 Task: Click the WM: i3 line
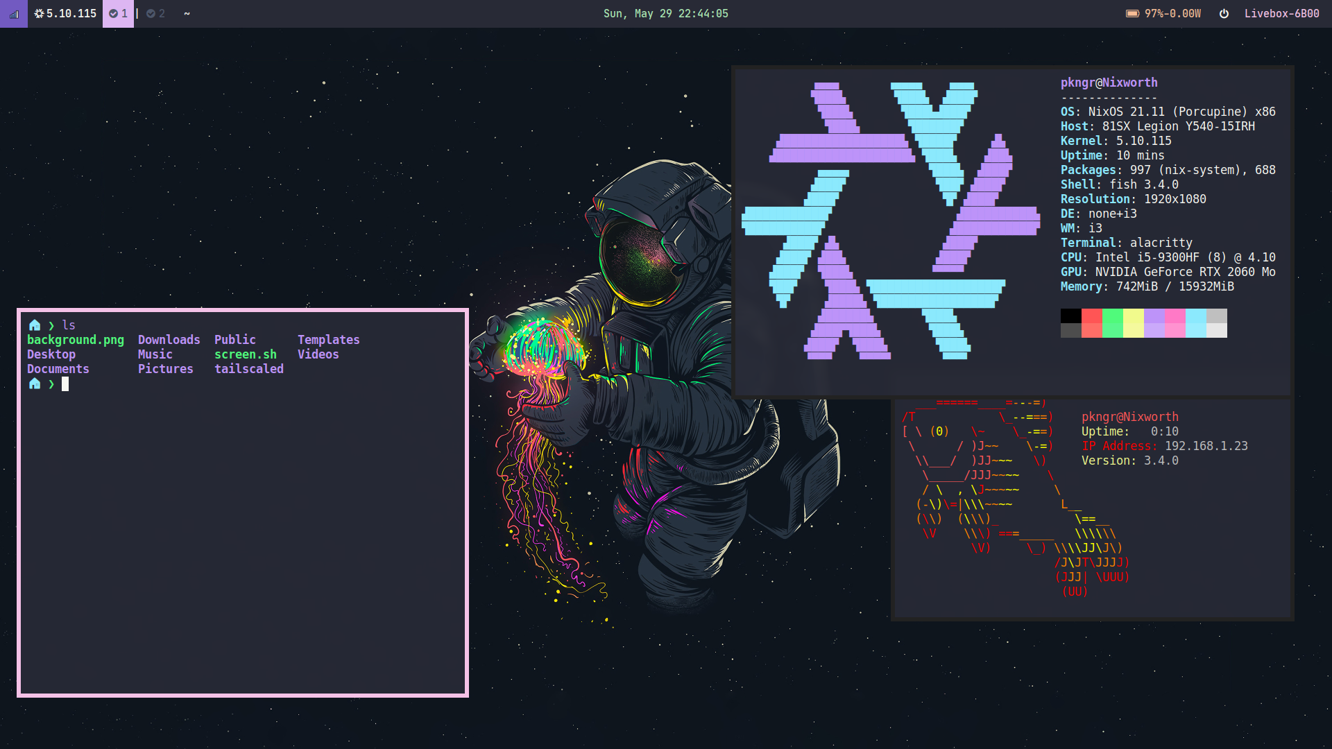pos(1081,228)
